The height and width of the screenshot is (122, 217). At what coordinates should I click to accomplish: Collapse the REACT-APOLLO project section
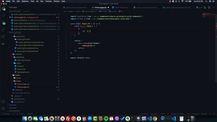coord(15,33)
